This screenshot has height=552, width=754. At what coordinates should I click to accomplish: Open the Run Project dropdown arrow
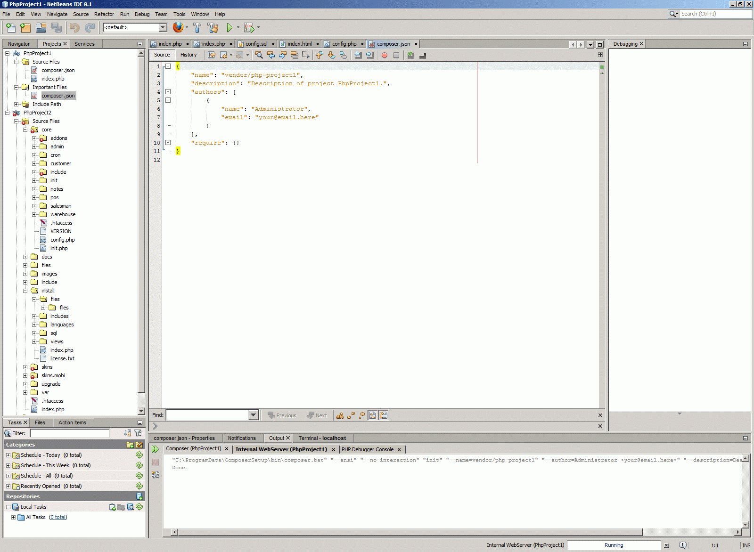(x=238, y=27)
